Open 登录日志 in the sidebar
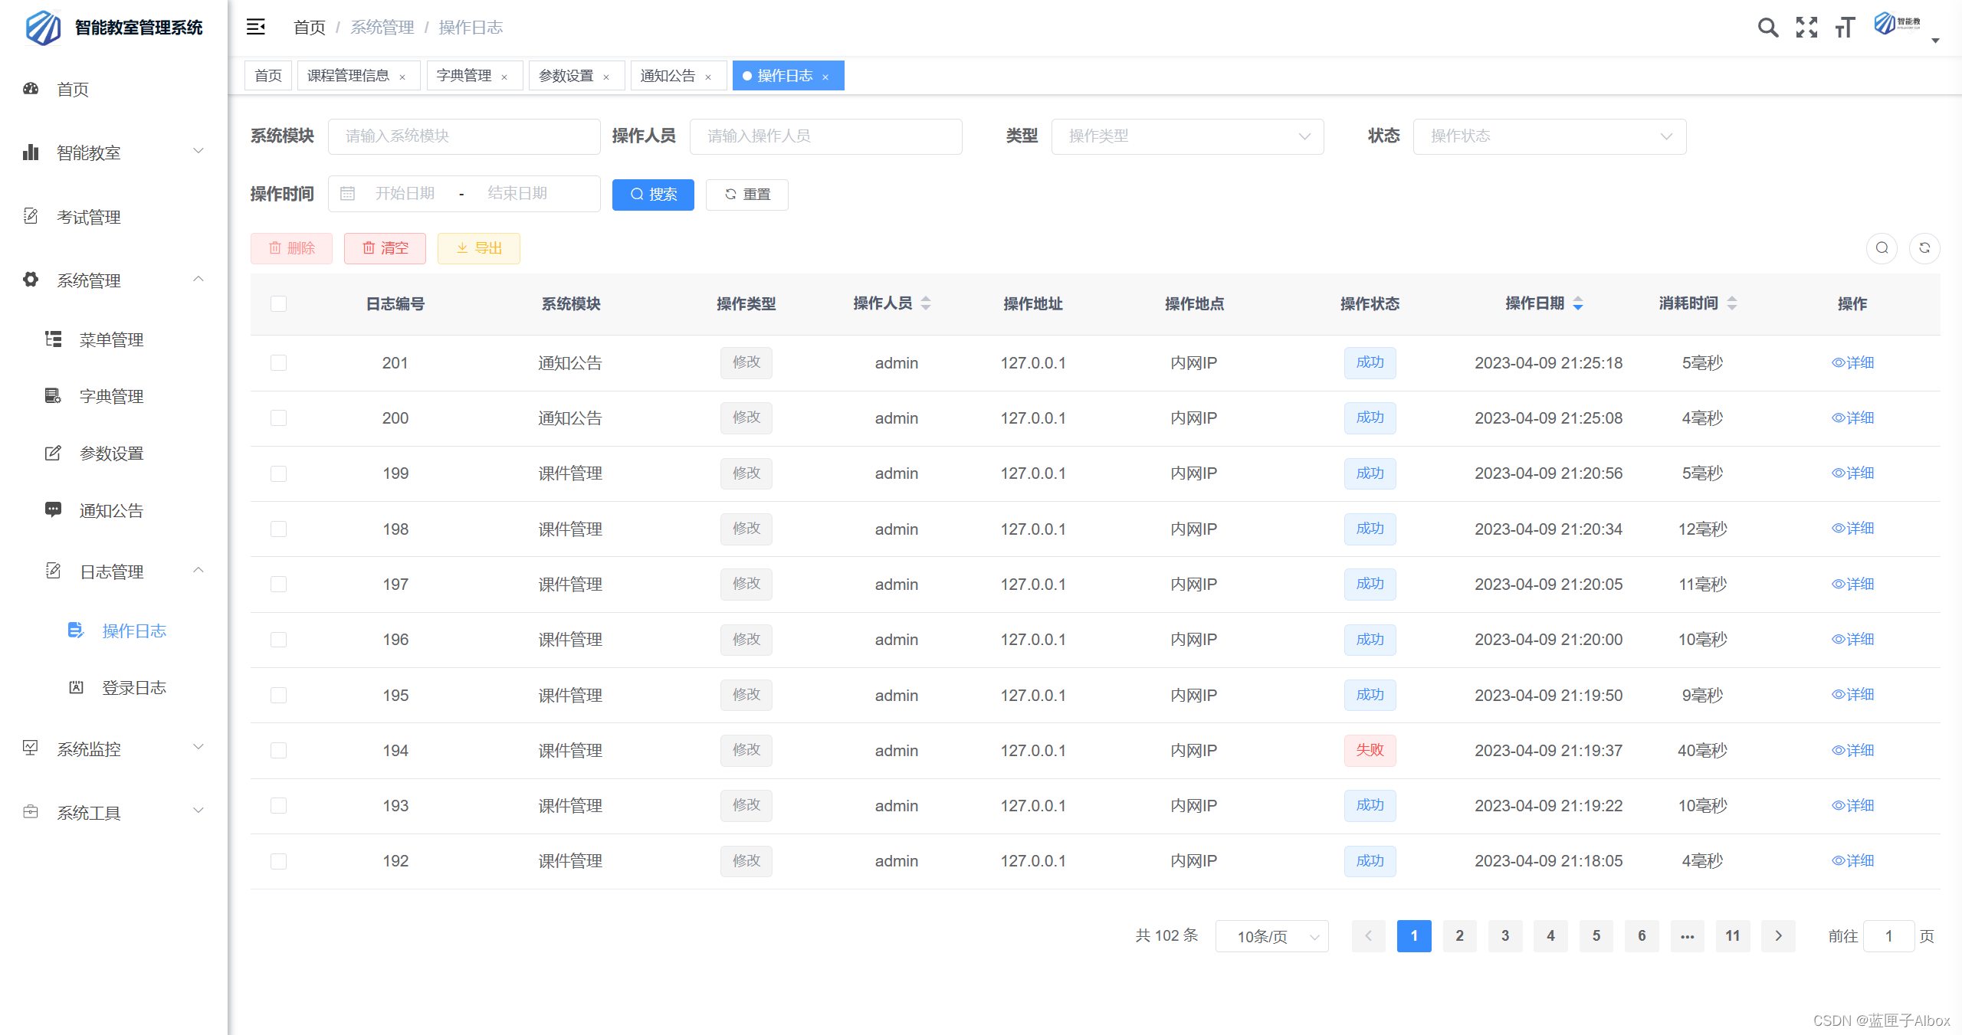The image size is (1962, 1035). tap(134, 688)
